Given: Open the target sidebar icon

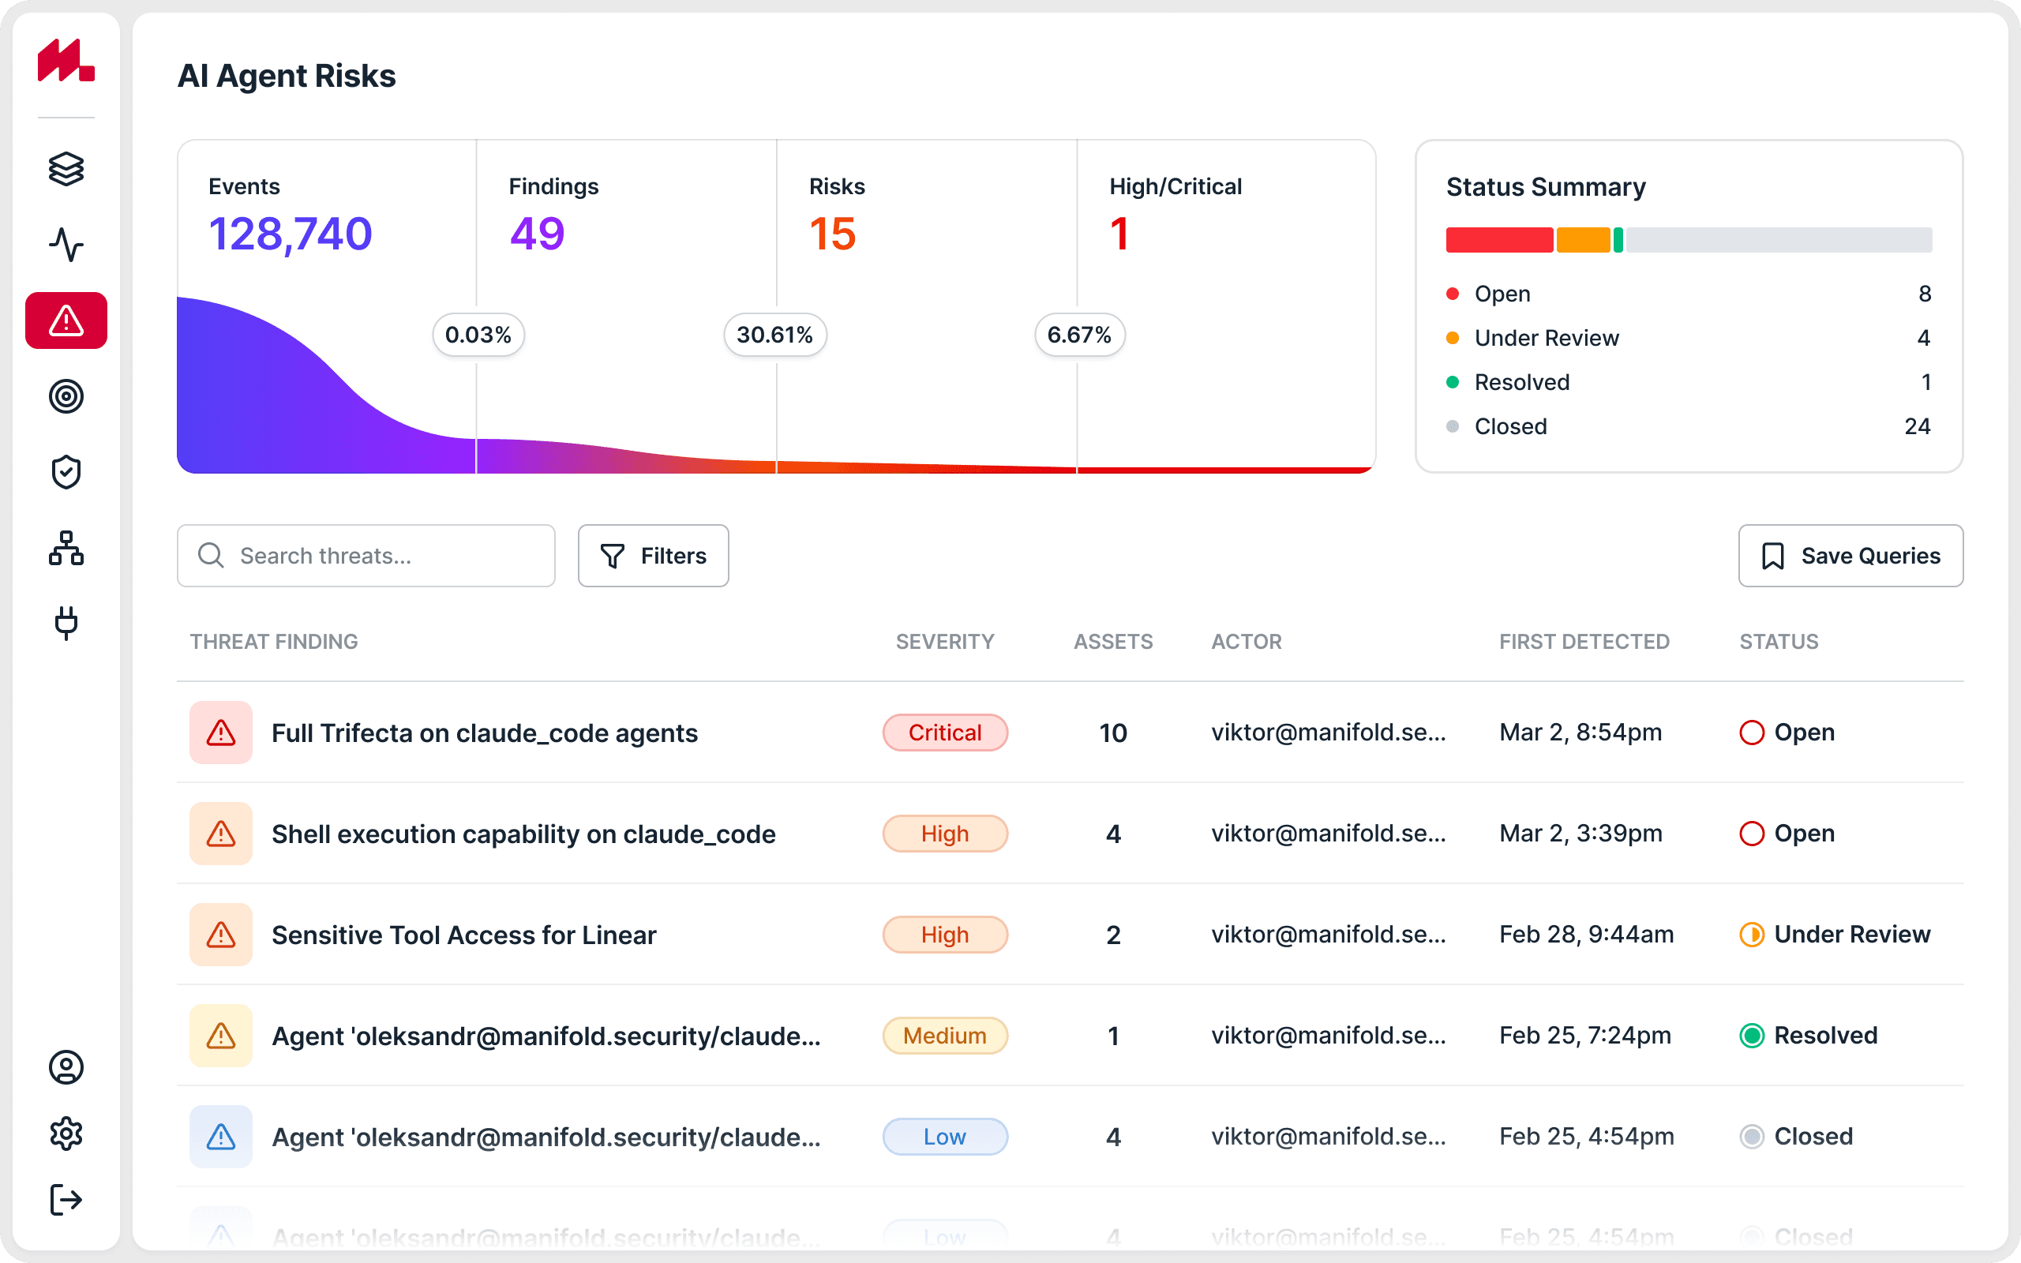Looking at the screenshot, I should (66, 396).
